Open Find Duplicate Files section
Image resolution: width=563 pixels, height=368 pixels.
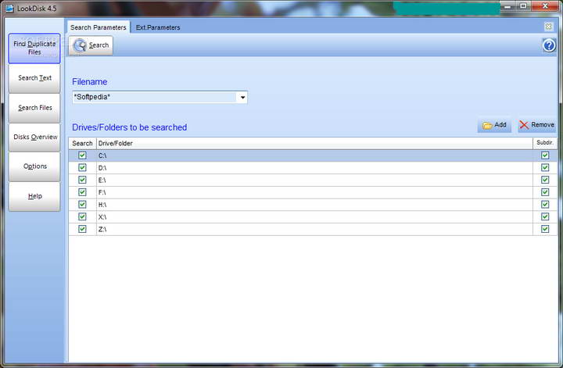(34, 48)
